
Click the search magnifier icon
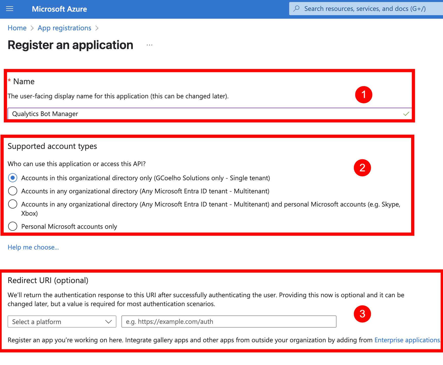[296, 8]
